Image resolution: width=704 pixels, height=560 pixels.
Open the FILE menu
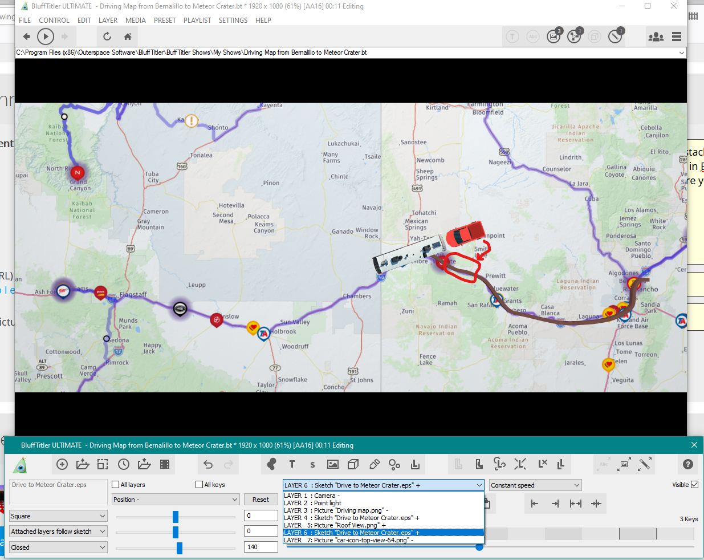[x=25, y=21]
